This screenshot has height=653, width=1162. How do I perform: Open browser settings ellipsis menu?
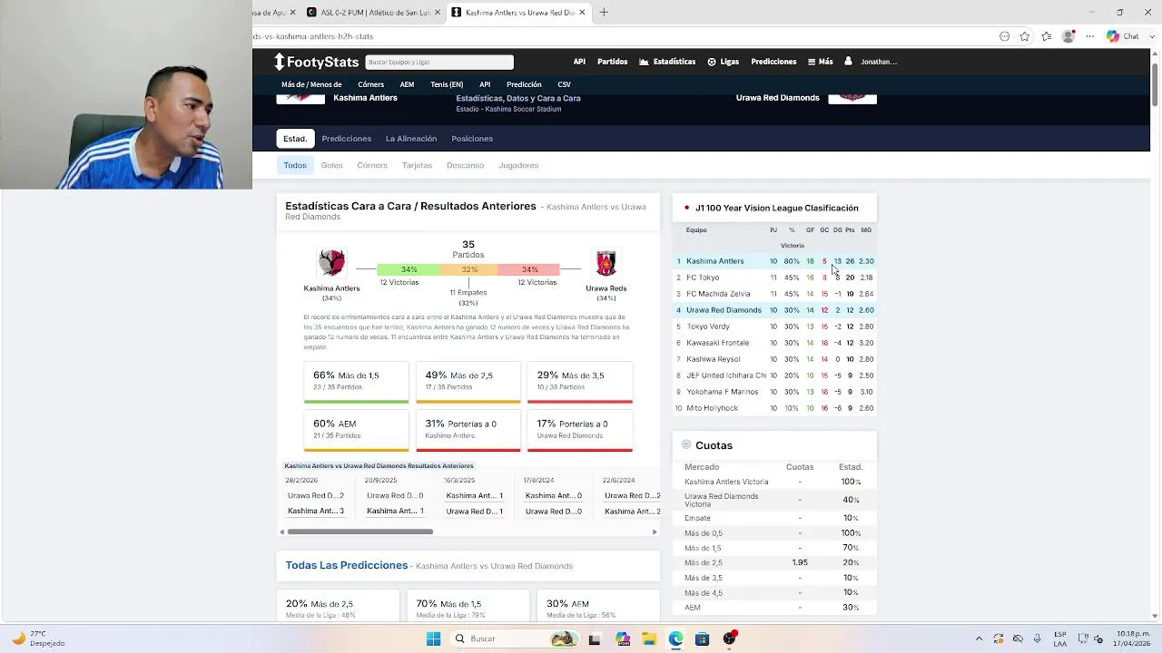pos(1088,36)
